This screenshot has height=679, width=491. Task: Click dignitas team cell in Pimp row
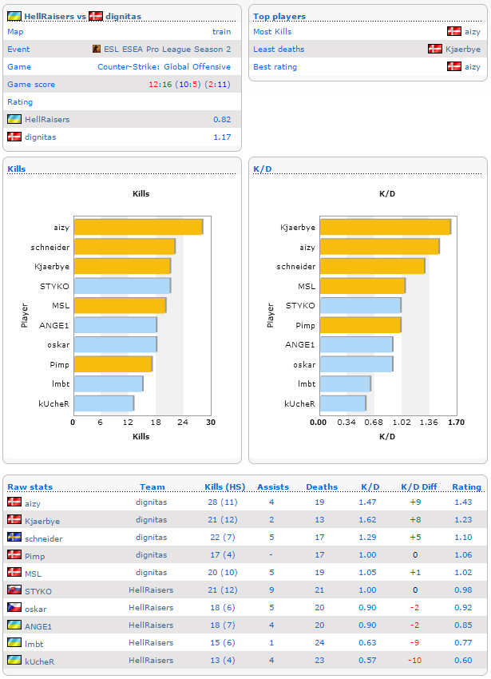151,554
